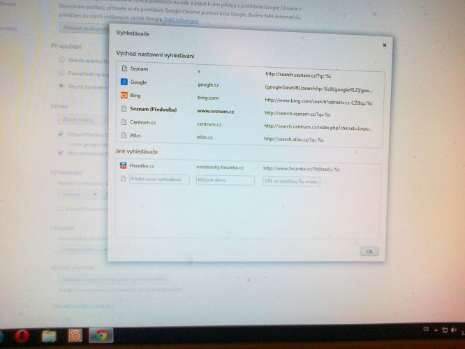Select the Seznam row with keyword 's'
This screenshot has height=349, width=465.
[x=251, y=71]
